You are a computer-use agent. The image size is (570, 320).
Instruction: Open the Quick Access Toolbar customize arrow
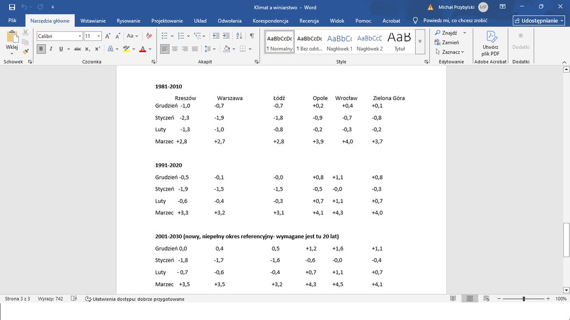pos(53,7)
